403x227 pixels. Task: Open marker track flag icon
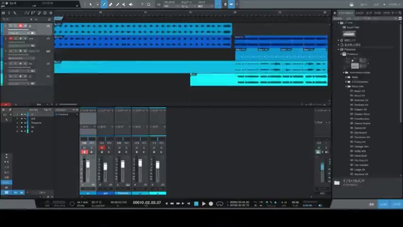tap(33, 13)
